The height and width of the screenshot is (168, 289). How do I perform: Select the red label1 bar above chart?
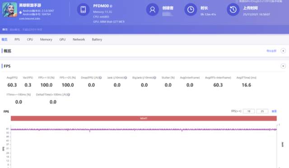[x=144, y=118]
